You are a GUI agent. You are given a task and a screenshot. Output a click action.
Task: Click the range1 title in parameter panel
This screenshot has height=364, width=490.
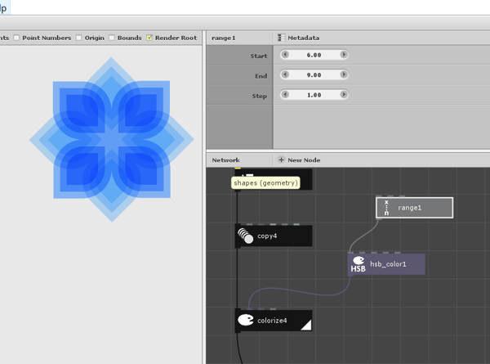tap(224, 38)
